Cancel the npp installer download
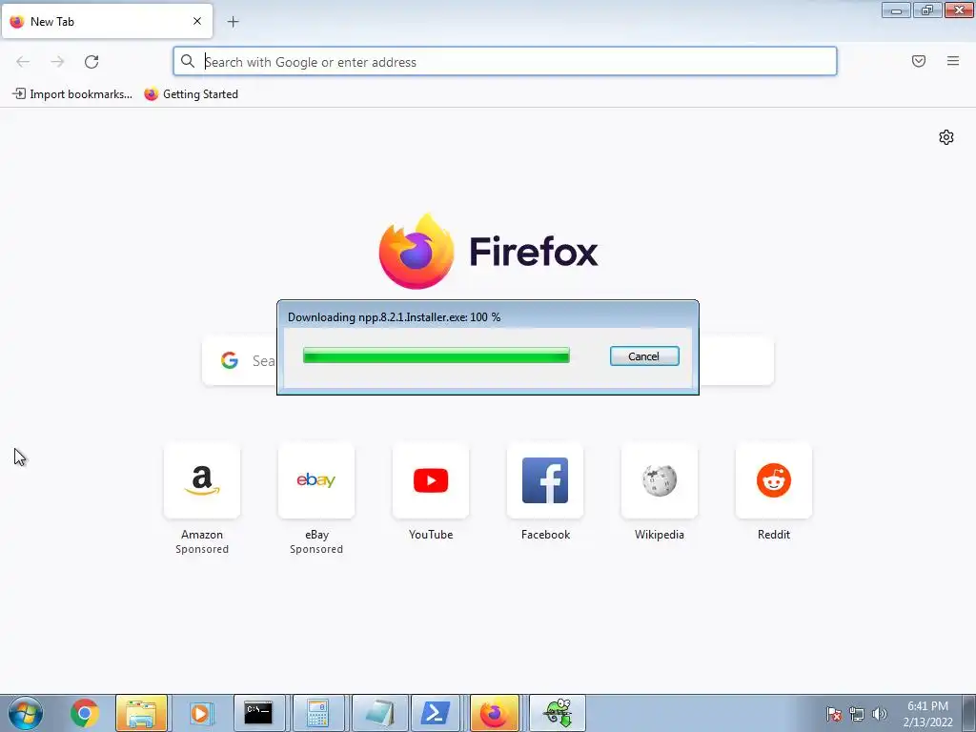This screenshot has width=976, height=732. click(x=644, y=356)
